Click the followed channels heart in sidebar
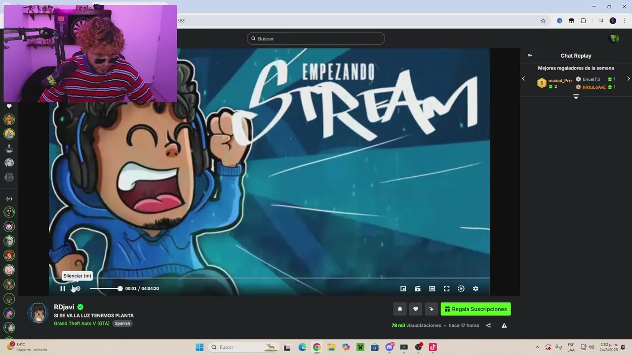 click(9, 106)
